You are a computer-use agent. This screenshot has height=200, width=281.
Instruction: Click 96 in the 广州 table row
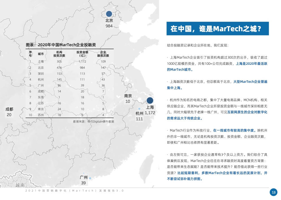click(59, 85)
